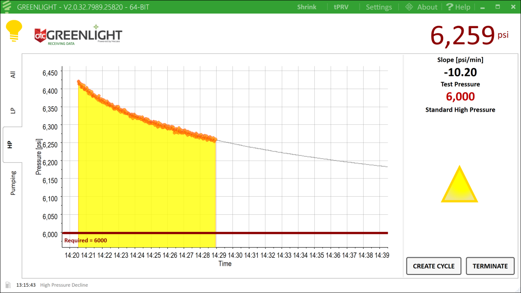Click the fuel pump icon in status bar
This screenshot has width=521, height=293.
[8, 285]
